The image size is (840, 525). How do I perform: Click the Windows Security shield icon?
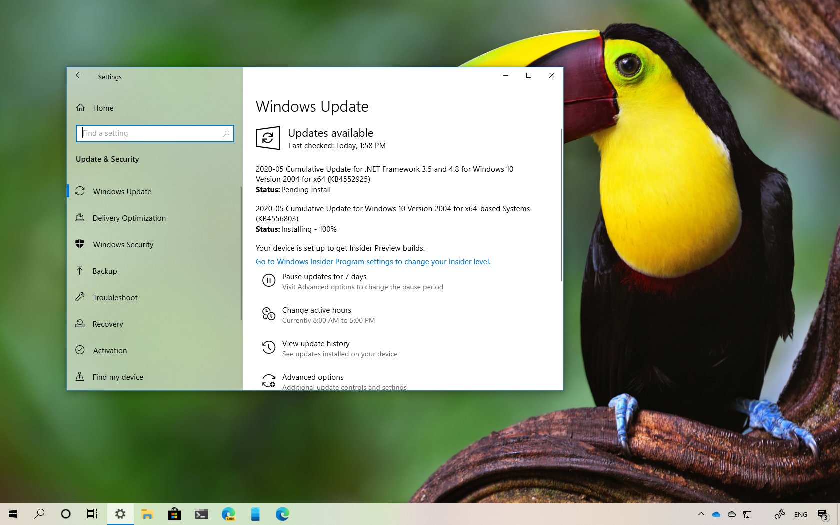tap(80, 244)
